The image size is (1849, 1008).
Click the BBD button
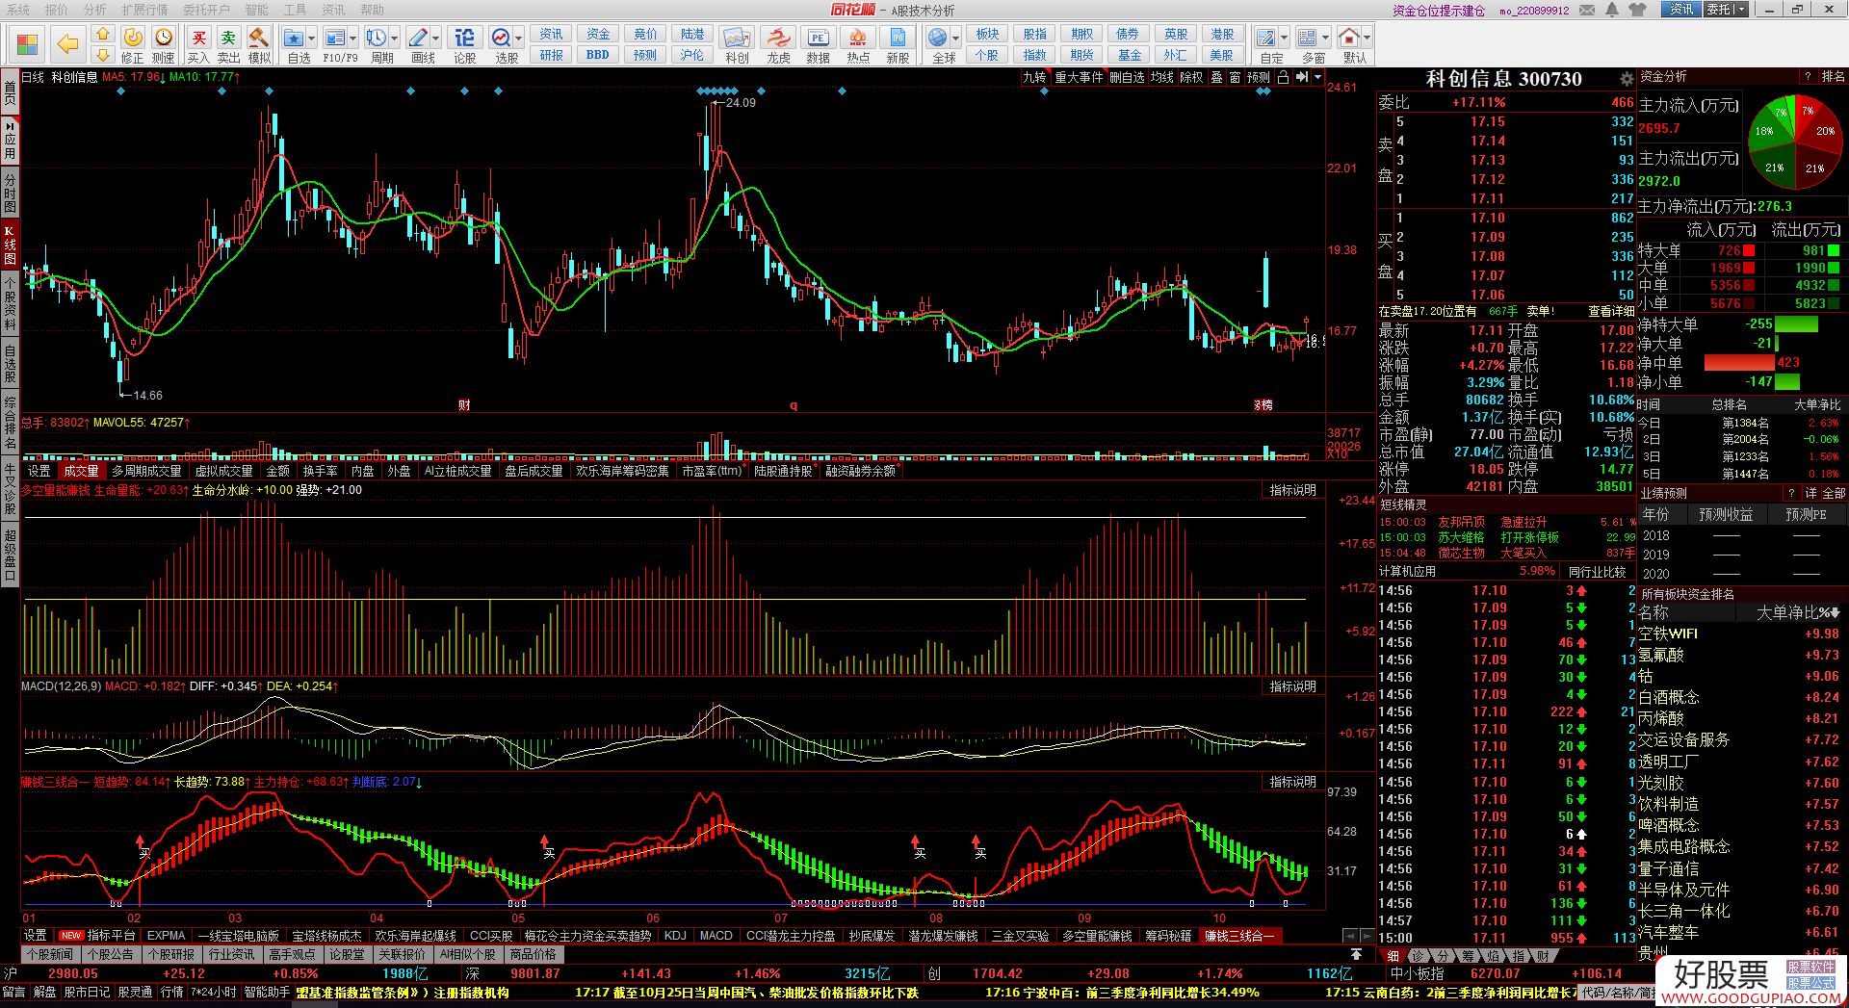[597, 55]
